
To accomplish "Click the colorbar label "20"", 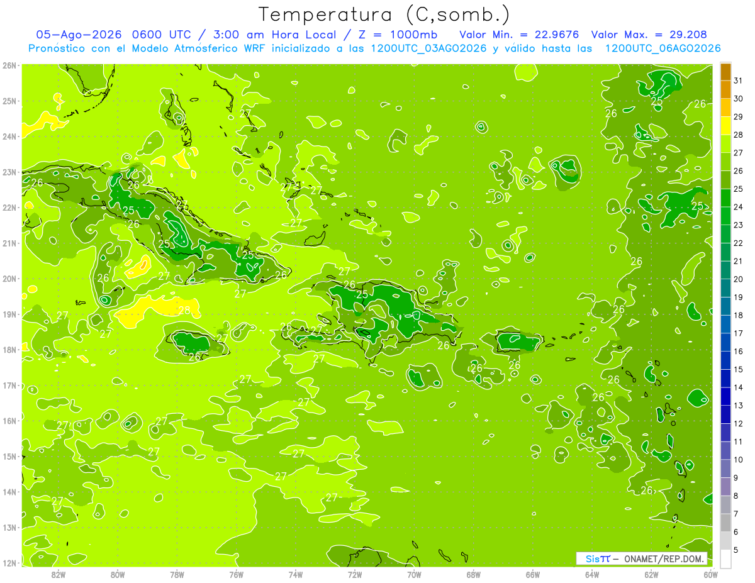I will point(739,279).
